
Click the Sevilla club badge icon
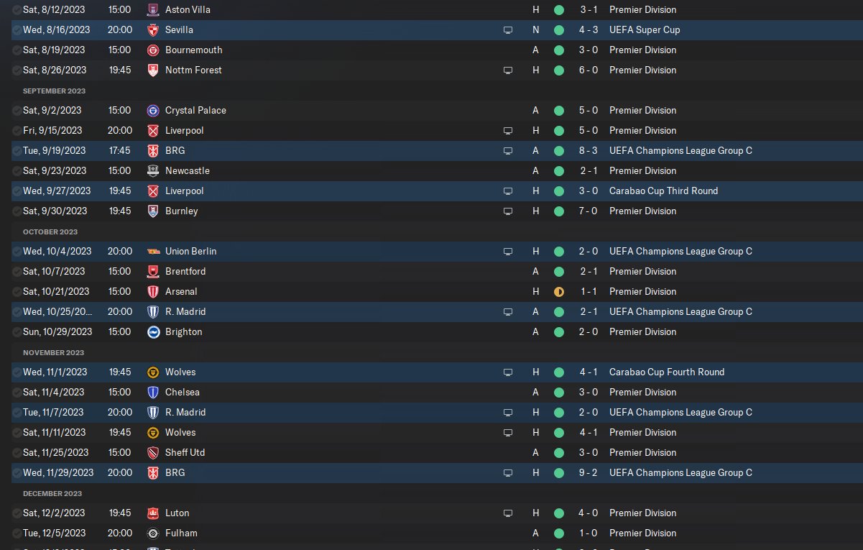coord(152,30)
